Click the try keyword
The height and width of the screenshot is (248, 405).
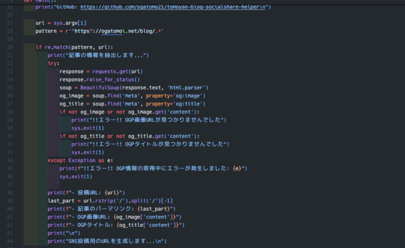[53, 63]
